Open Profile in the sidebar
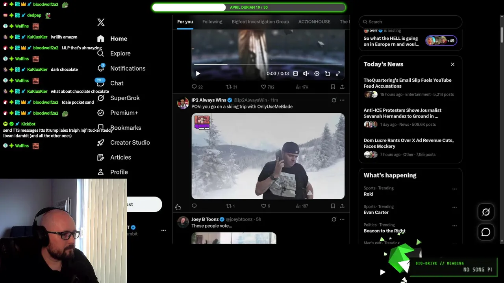Image resolution: width=504 pixels, height=283 pixels. pyautogui.click(x=113, y=172)
